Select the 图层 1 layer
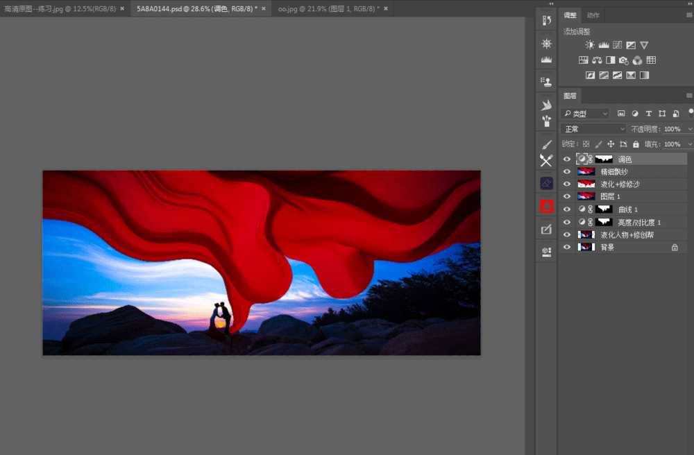 point(625,197)
